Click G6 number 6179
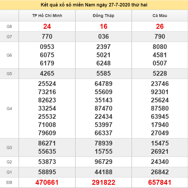188x188 pixels. [47, 63]
